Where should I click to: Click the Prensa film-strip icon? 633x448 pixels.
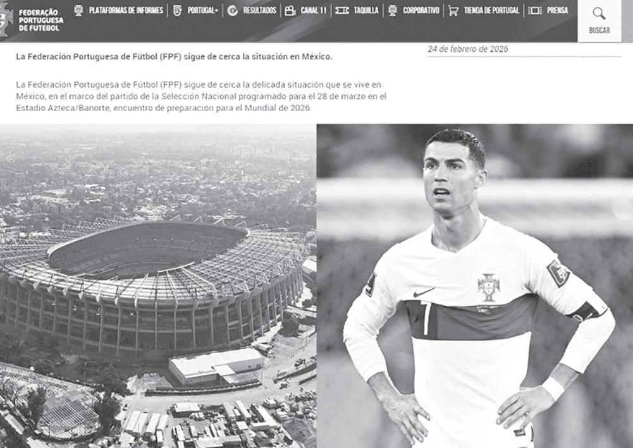pyautogui.click(x=535, y=11)
